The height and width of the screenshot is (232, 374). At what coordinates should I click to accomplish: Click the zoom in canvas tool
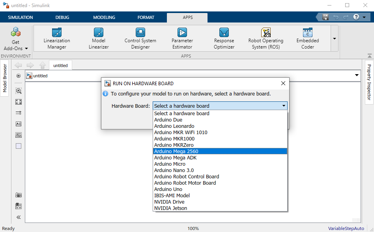click(x=19, y=91)
